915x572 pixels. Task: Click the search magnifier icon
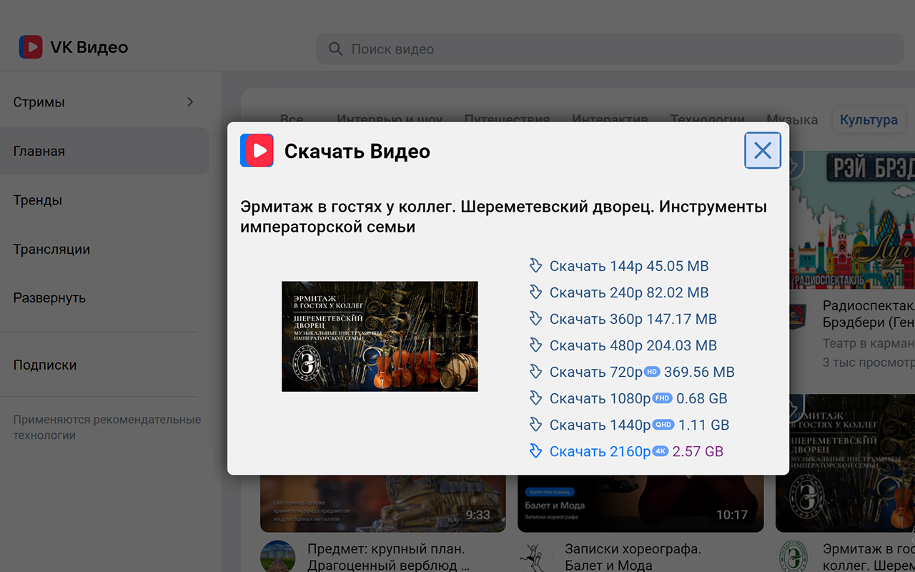point(335,49)
